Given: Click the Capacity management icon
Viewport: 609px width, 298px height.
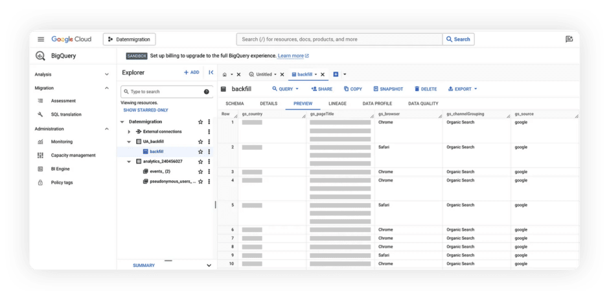Looking at the screenshot, I should (40, 155).
